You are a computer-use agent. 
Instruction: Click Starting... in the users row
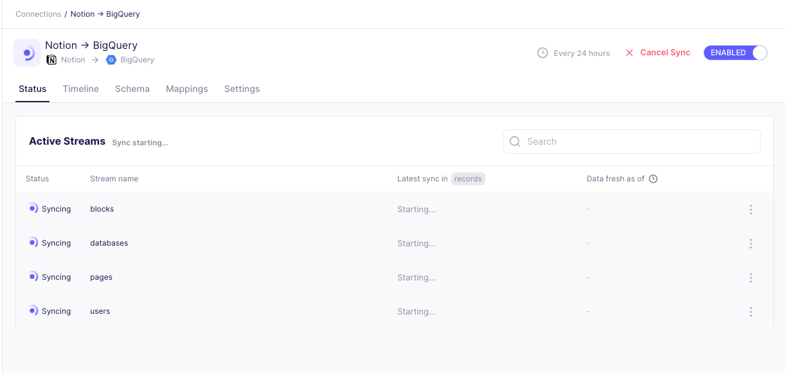tap(416, 312)
